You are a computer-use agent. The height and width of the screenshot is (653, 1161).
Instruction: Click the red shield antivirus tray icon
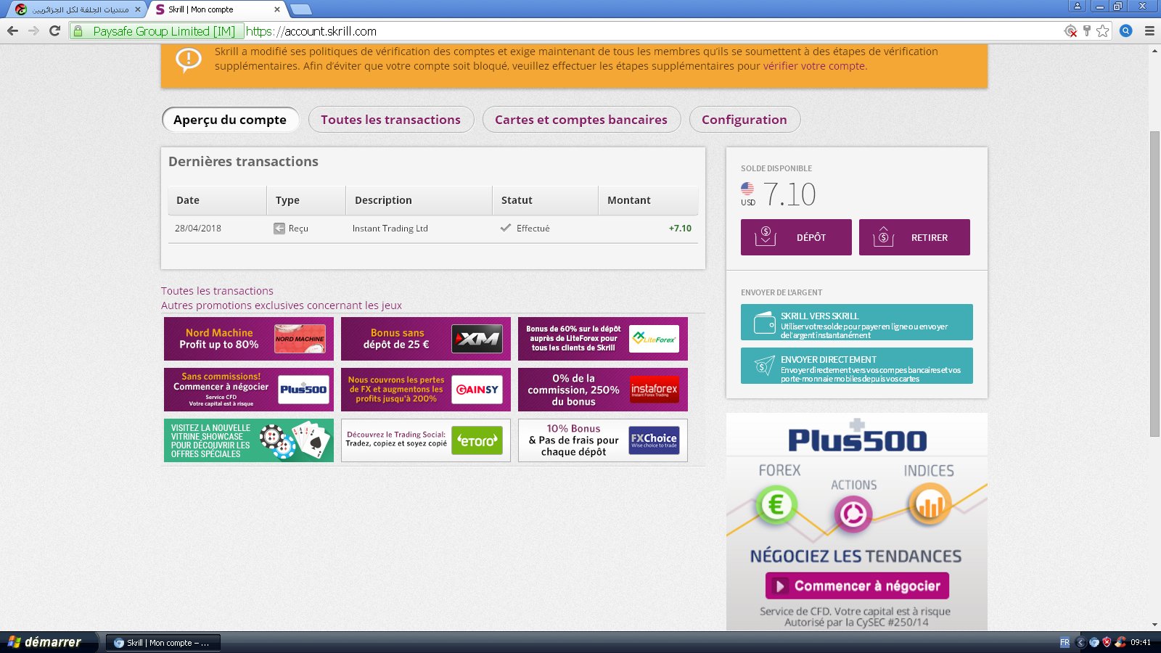1107,642
